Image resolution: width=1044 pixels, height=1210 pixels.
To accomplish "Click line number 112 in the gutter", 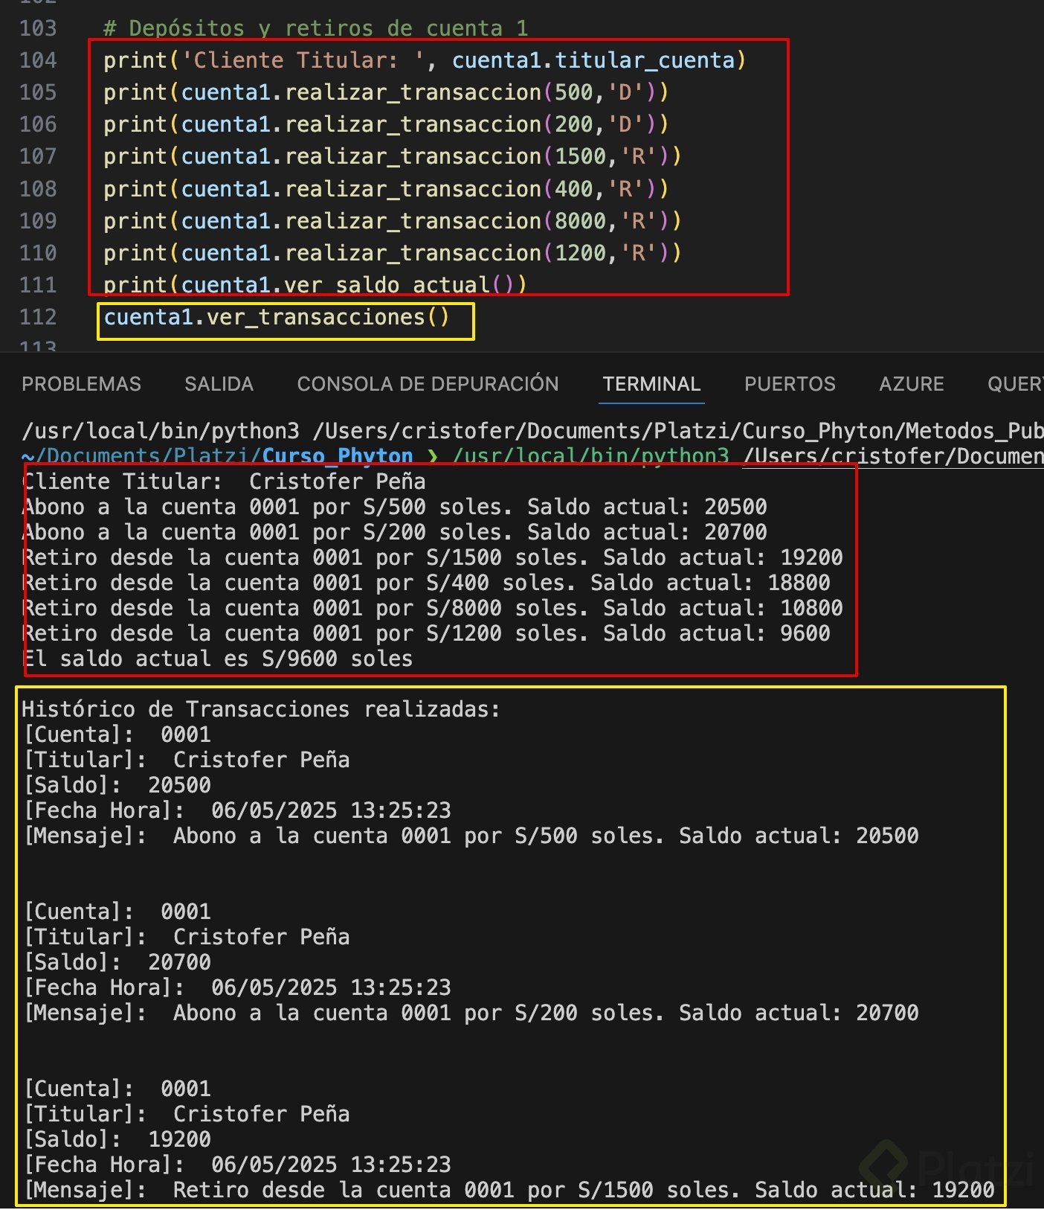I will click(38, 317).
